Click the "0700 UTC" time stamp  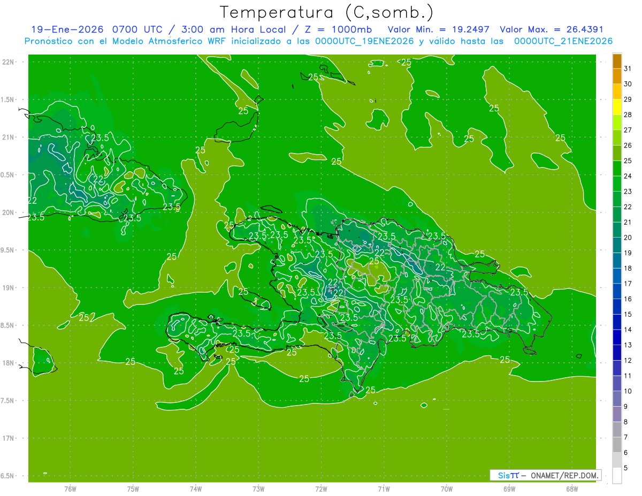coord(139,29)
